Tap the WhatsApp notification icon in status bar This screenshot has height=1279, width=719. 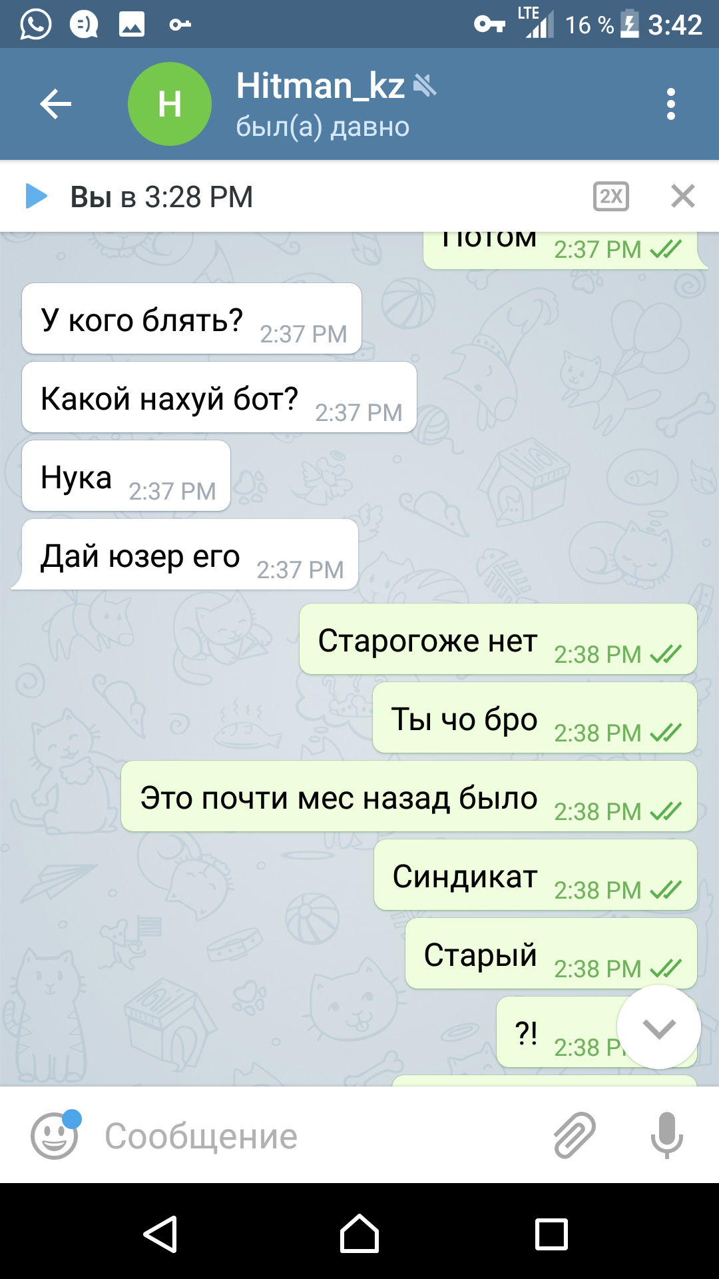pos(35,25)
